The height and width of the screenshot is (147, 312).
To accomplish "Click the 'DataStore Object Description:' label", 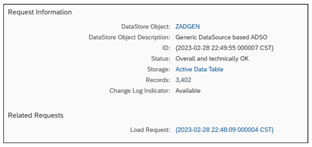I will pos(129,37).
